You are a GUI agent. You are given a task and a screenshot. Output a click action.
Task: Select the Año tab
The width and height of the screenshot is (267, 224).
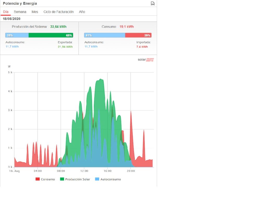point(82,12)
